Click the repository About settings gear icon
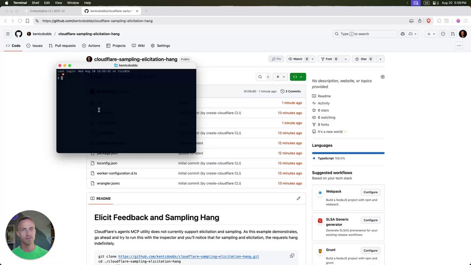The image size is (471, 265). [383, 77]
